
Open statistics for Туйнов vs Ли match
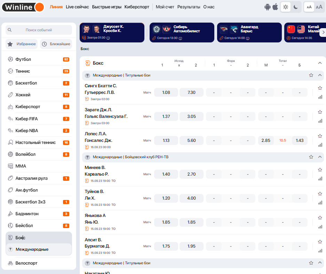tap(320, 203)
